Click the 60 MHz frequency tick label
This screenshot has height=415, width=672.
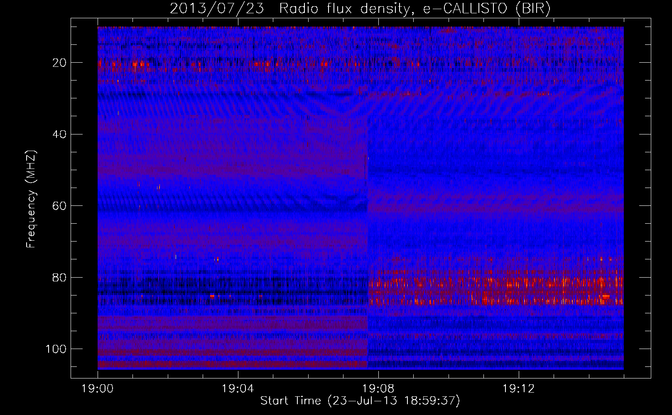tap(60, 206)
